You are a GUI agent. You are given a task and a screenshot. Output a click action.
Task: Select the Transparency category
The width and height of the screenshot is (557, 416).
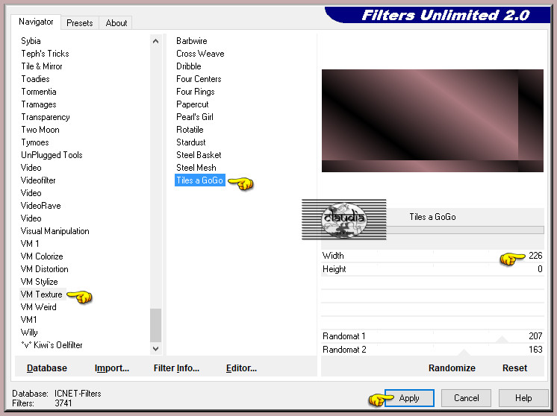[46, 117]
